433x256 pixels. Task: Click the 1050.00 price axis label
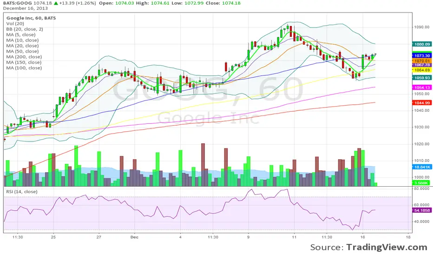(x=422, y=94)
